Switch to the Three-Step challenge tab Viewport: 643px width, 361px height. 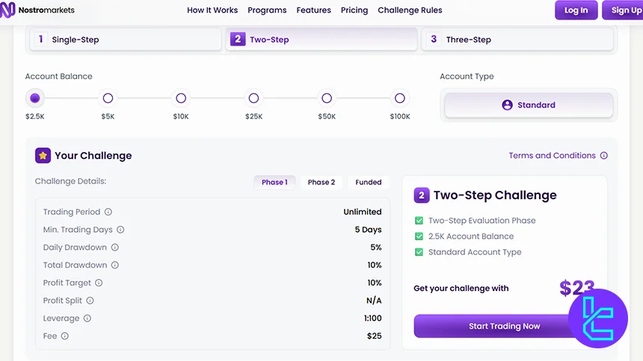[x=517, y=40]
